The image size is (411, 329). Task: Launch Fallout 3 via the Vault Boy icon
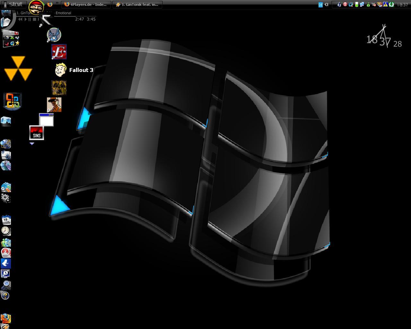tap(60, 70)
